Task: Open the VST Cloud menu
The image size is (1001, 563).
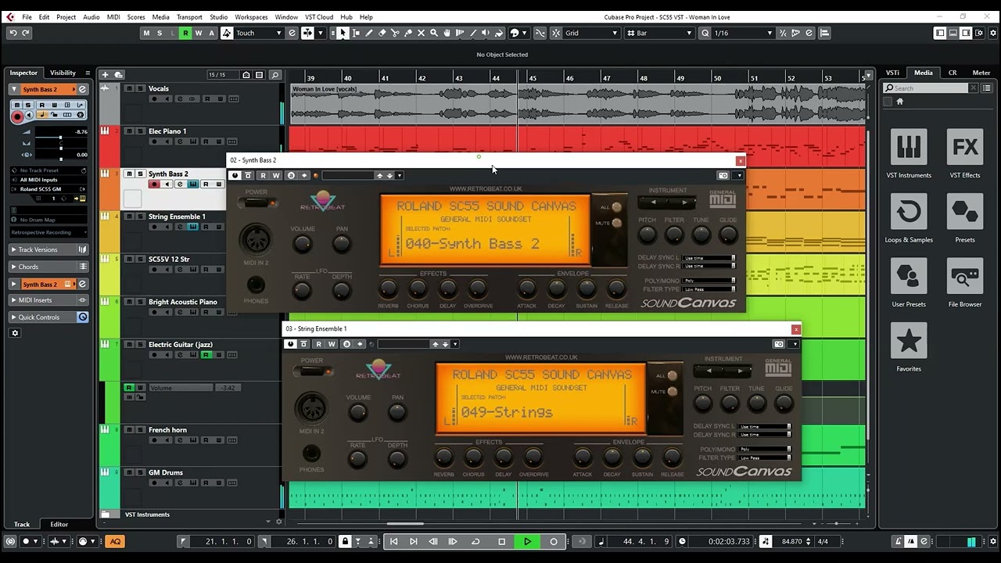Action: click(319, 16)
